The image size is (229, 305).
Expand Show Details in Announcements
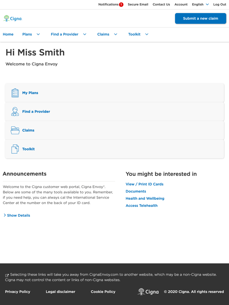17,215
